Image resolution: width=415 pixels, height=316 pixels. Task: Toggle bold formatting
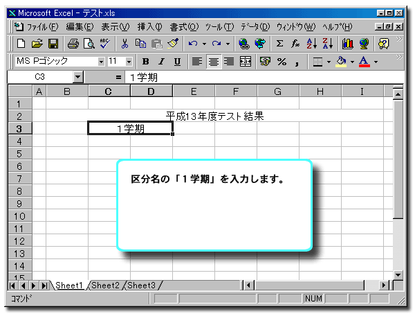[x=145, y=62]
